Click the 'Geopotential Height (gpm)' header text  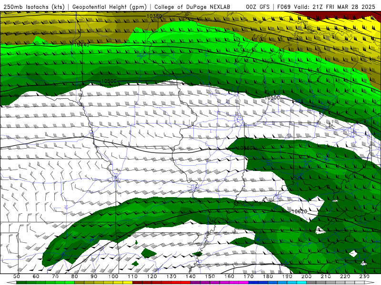point(110,7)
